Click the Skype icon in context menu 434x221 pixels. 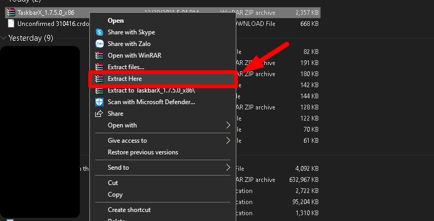pos(99,32)
